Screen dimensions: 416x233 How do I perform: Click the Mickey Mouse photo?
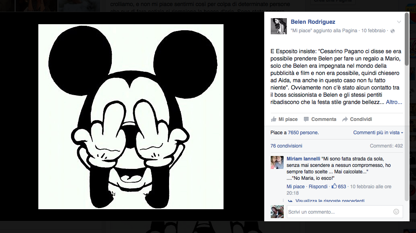(x=131, y=116)
